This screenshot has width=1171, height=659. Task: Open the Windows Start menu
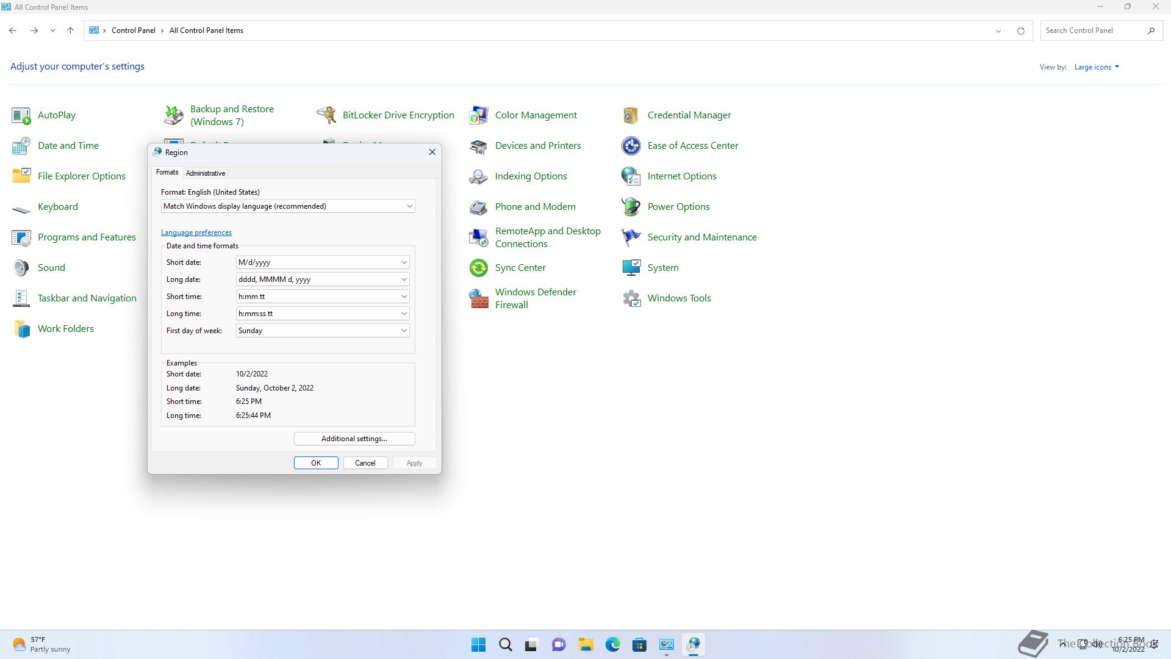click(x=479, y=644)
